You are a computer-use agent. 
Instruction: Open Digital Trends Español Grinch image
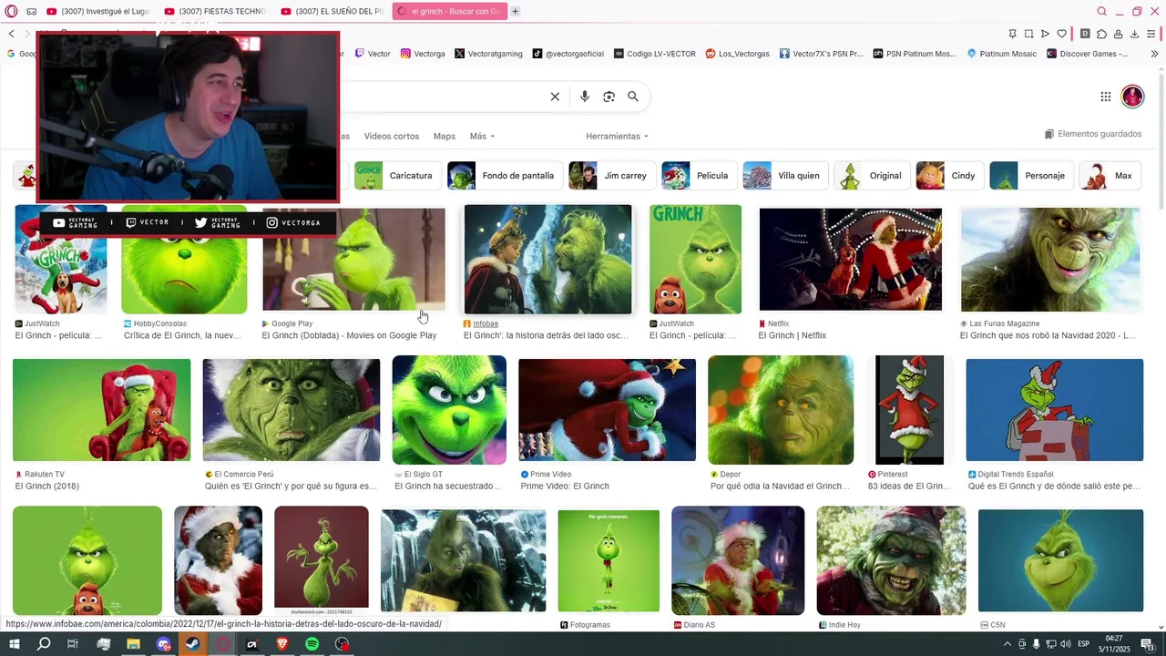click(x=1054, y=410)
